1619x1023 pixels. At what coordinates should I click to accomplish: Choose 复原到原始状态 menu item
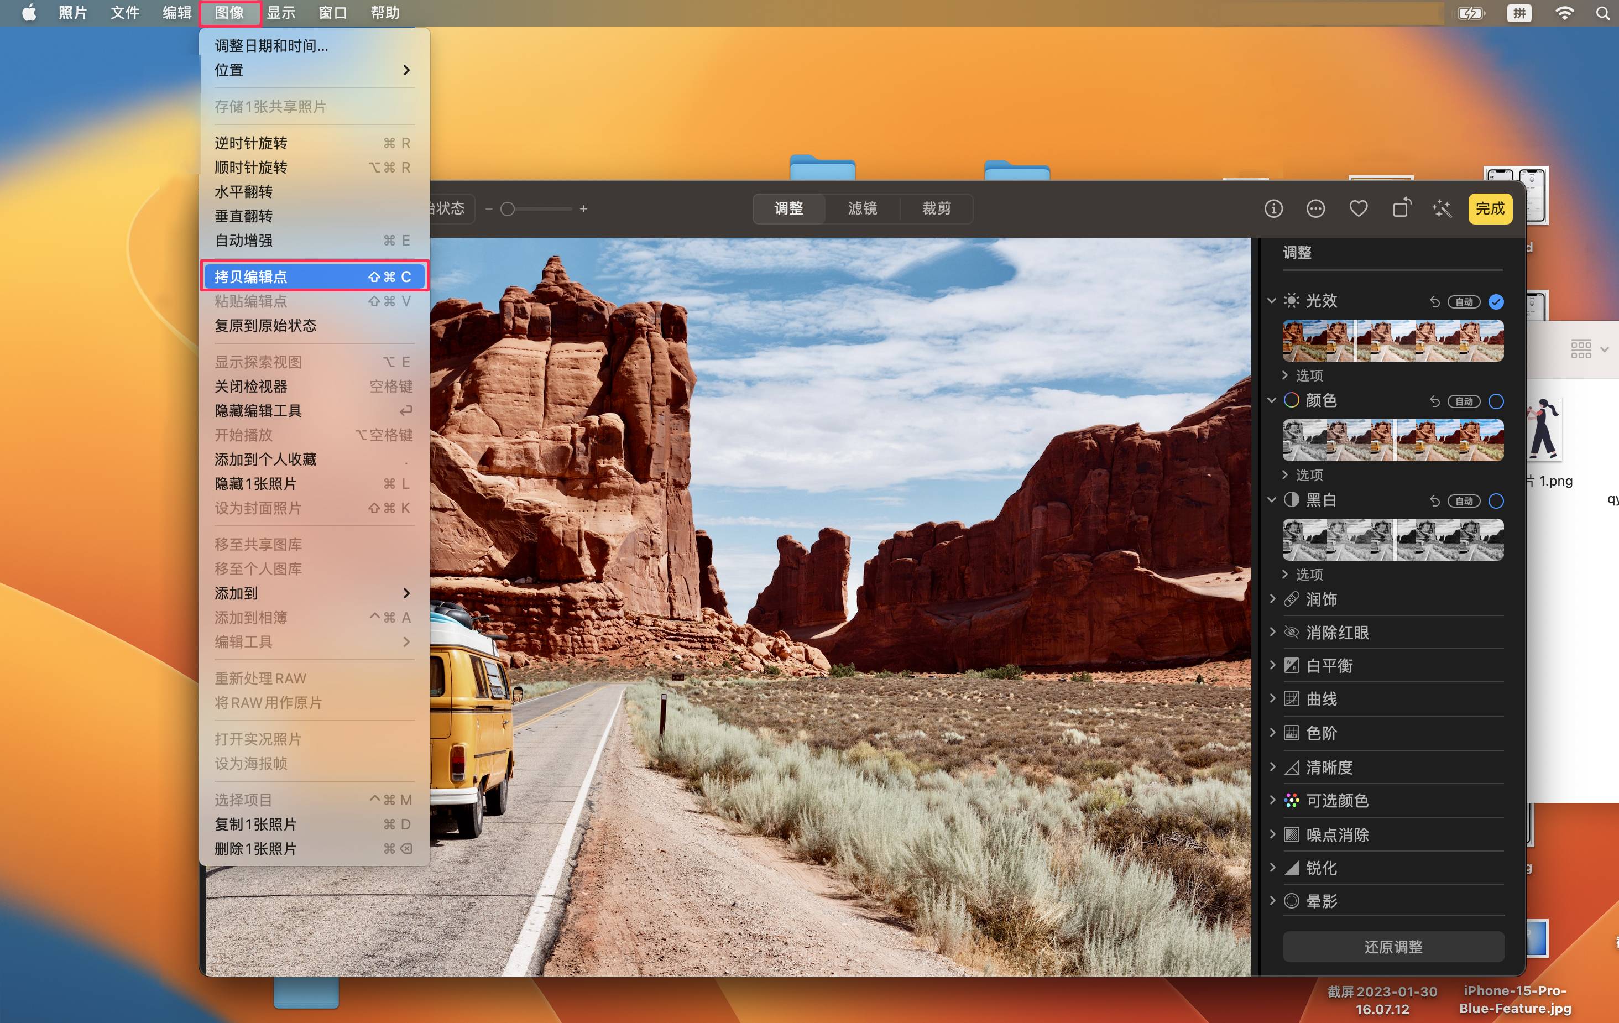tap(315, 326)
